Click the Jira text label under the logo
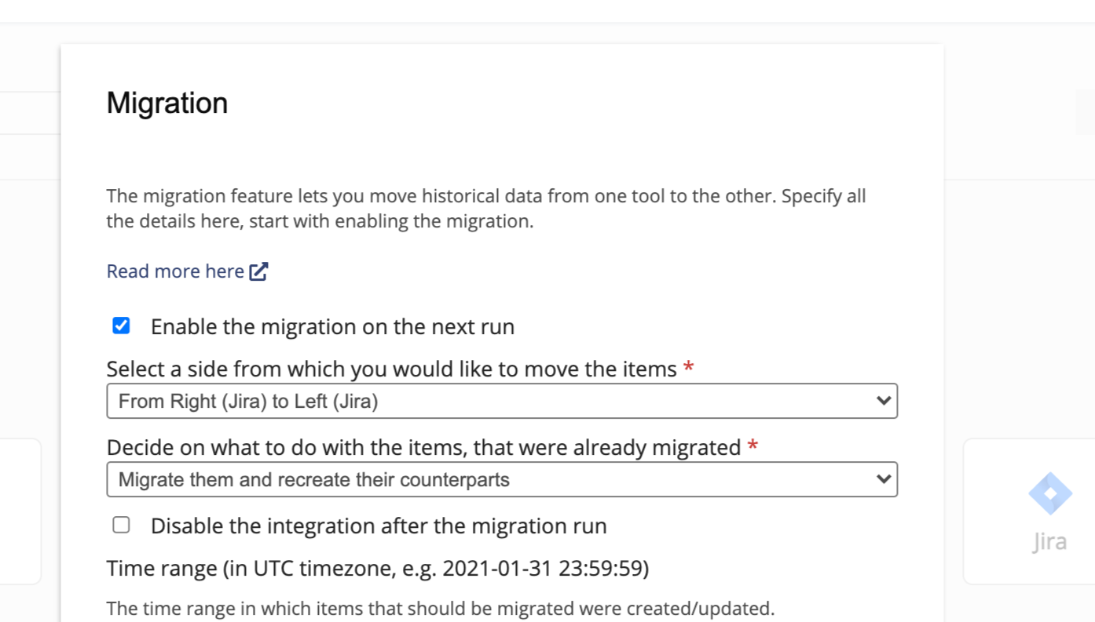Screen dimensions: 1095x622 click(x=1049, y=542)
